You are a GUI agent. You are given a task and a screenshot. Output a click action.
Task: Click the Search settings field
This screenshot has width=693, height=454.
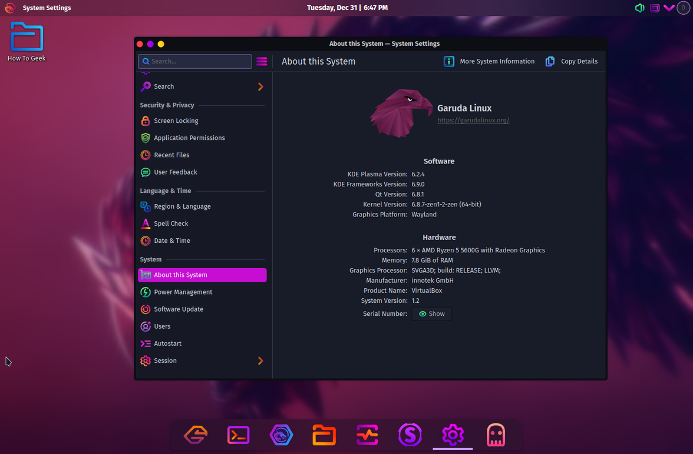click(x=195, y=61)
